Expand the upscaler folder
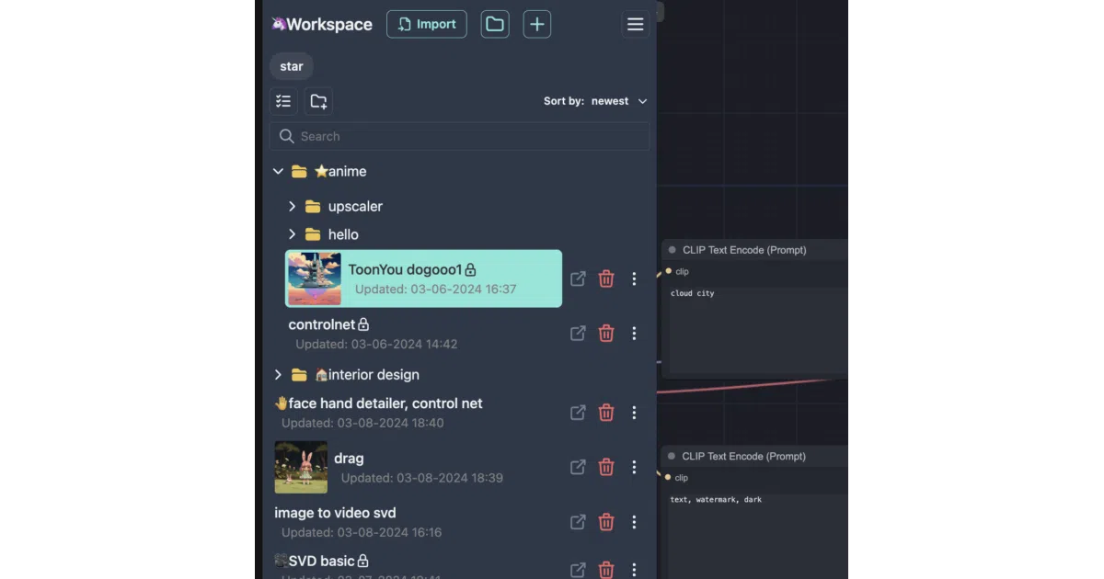Viewport: 1104px width, 579px height. click(293, 207)
